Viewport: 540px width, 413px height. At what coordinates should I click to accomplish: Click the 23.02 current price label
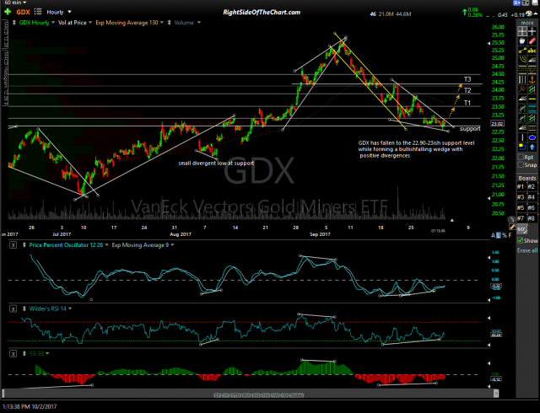pos(497,123)
